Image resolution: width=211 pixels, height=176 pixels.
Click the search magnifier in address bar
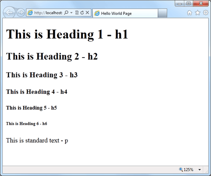point(66,13)
